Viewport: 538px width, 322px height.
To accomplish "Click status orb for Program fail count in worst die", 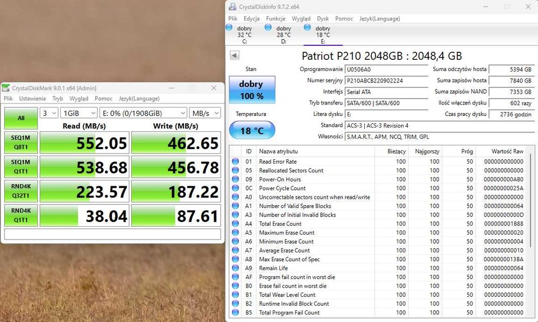I will 236,277.
